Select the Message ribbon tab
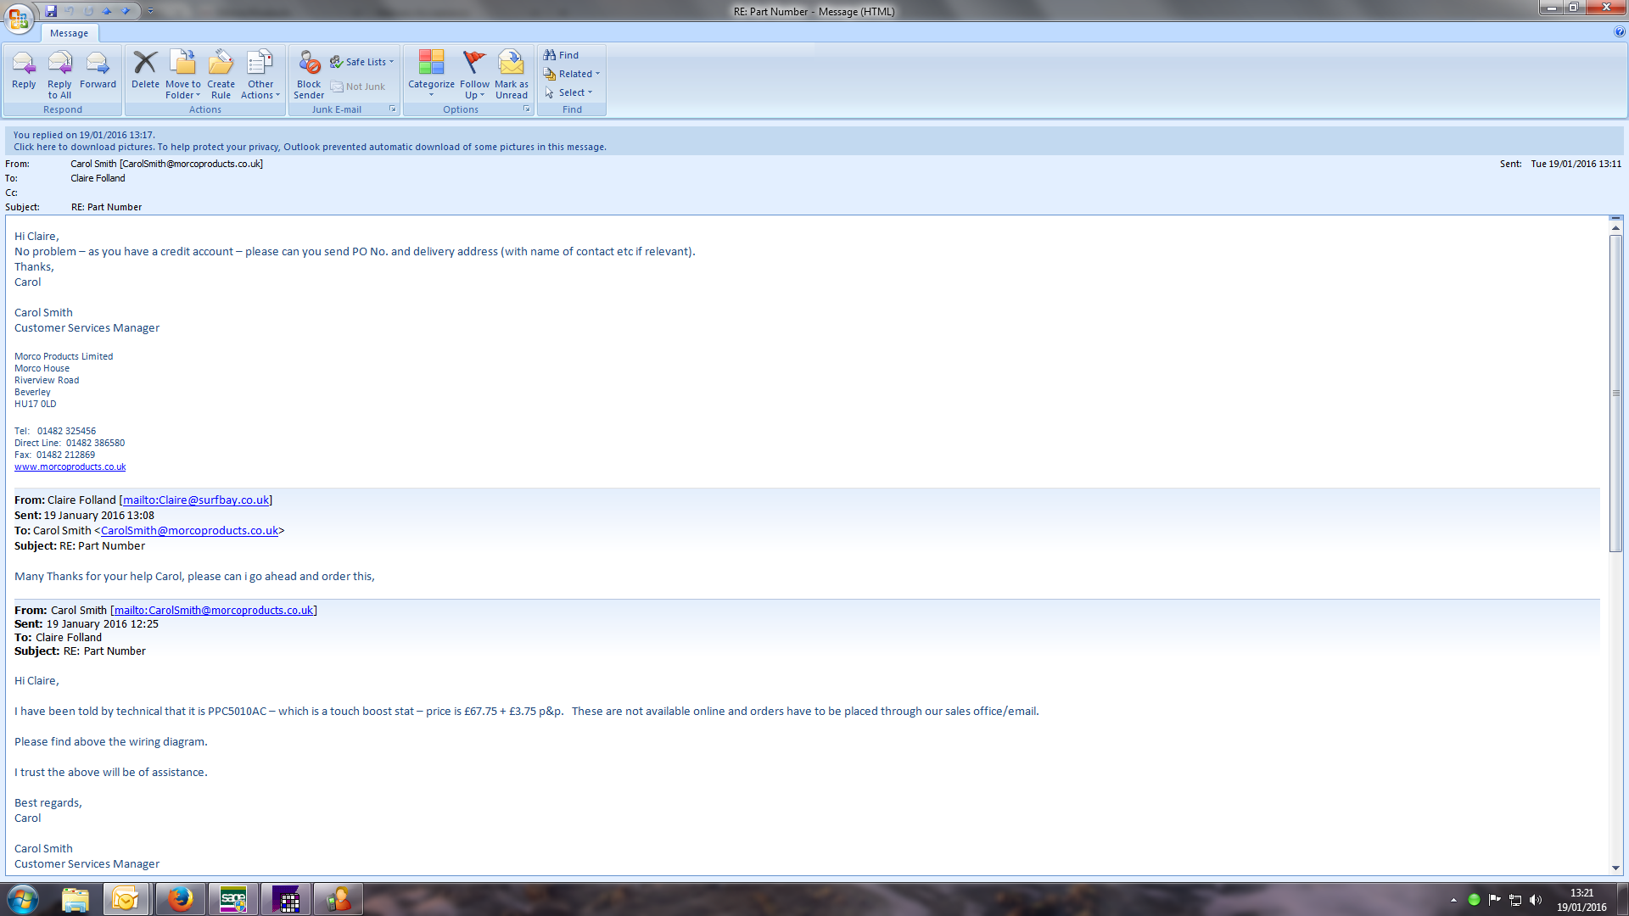 pos(69,33)
